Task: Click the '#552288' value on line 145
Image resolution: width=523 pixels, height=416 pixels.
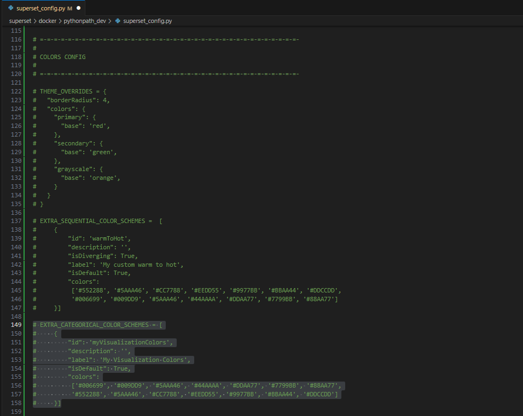Action: (91, 290)
